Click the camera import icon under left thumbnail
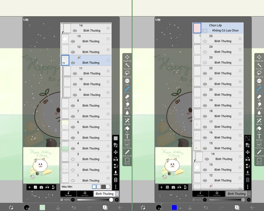The width and height of the screenshot is (264, 211). point(41,187)
